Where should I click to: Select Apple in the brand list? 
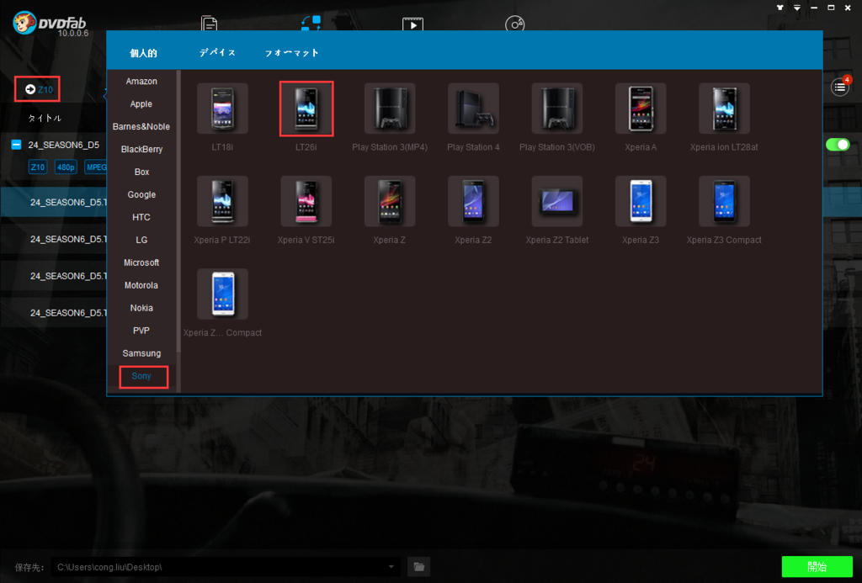pyautogui.click(x=141, y=103)
